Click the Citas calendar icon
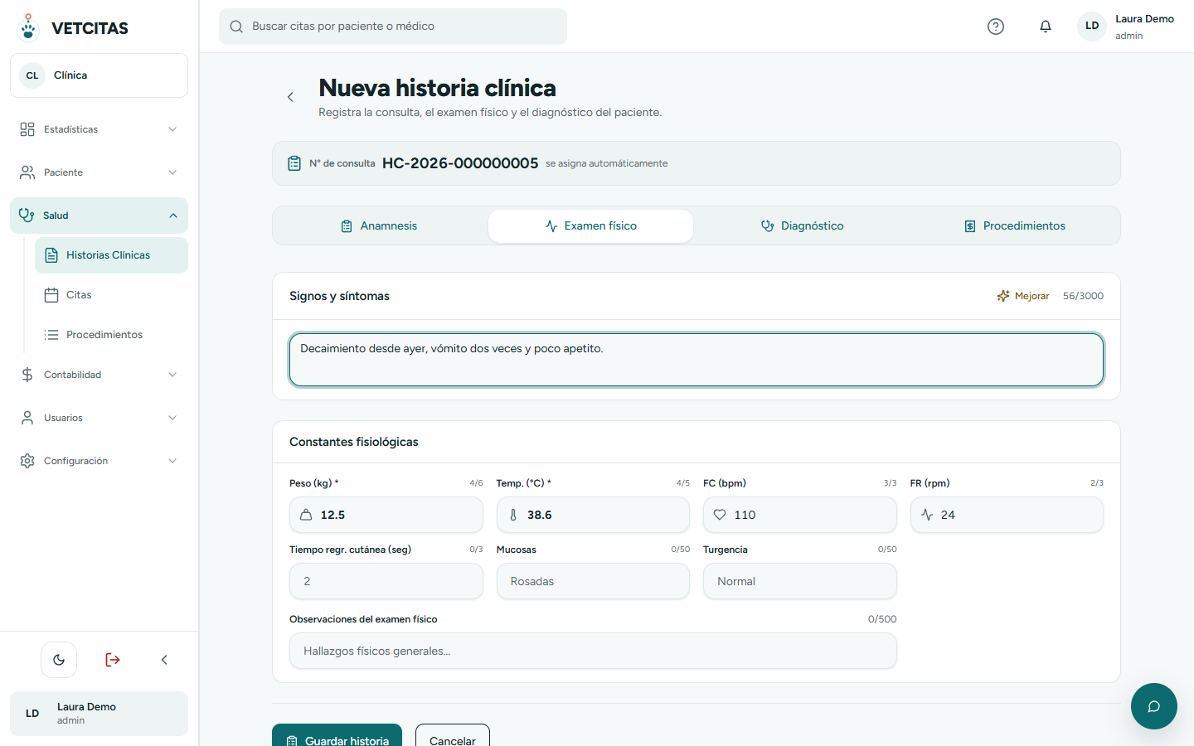 (x=51, y=295)
